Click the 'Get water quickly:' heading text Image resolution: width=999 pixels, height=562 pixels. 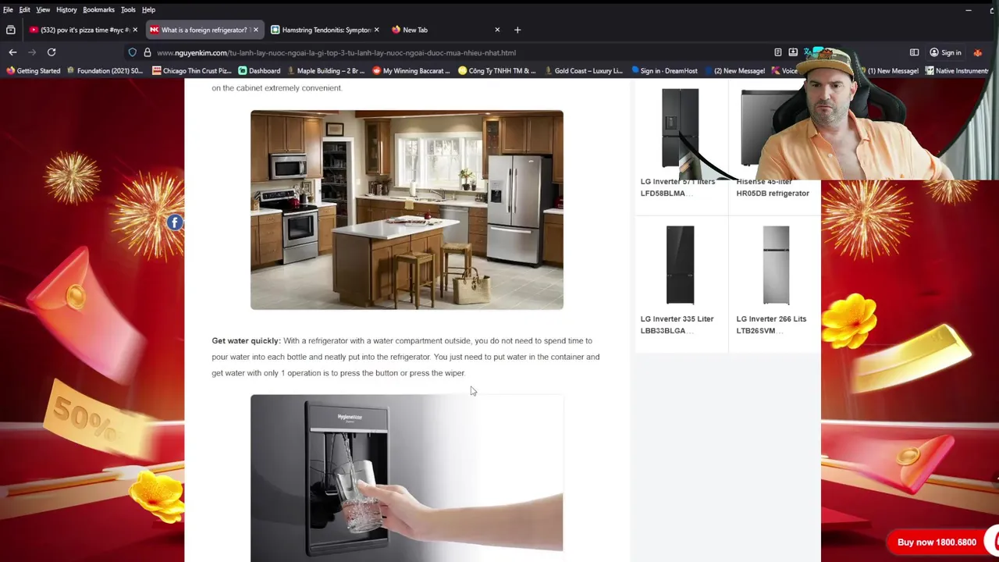coord(246,340)
